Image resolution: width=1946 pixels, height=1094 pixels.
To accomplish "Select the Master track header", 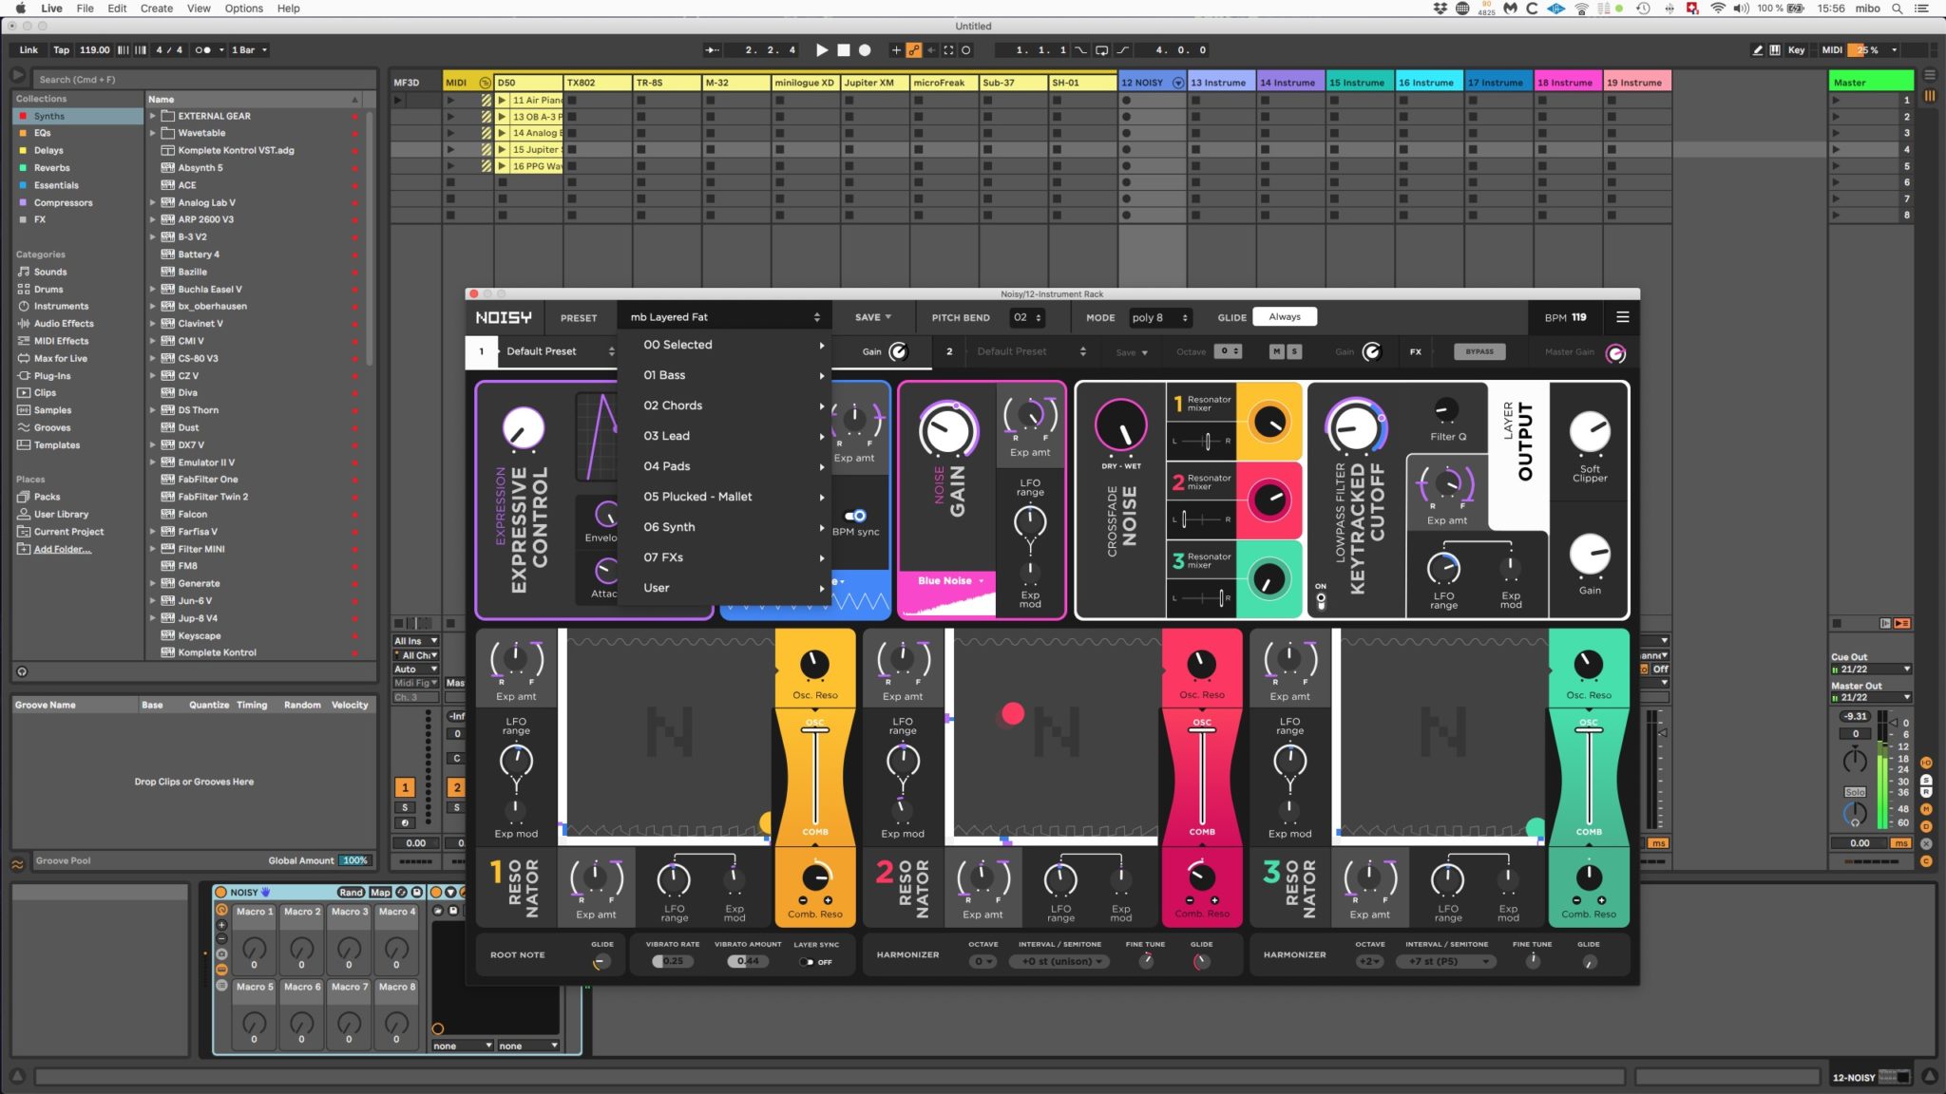I will click(x=1870, y=83).
